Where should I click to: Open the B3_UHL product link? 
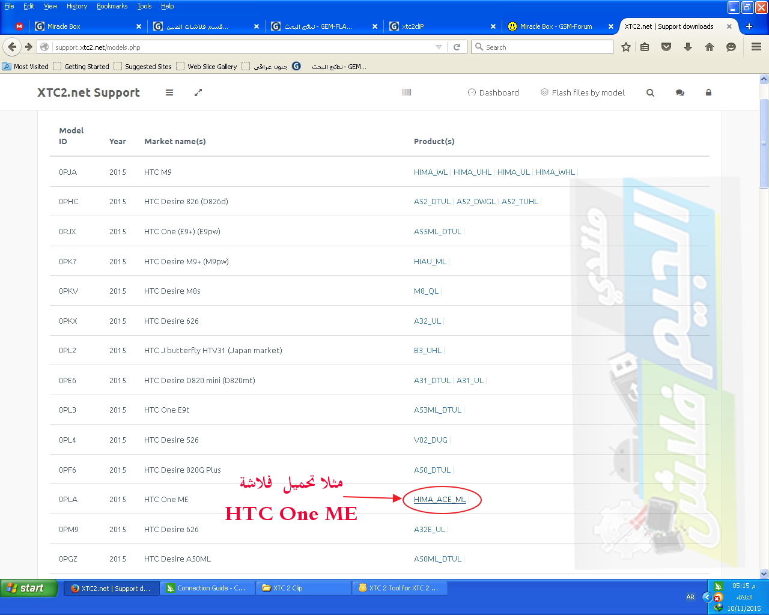(428, 351)
